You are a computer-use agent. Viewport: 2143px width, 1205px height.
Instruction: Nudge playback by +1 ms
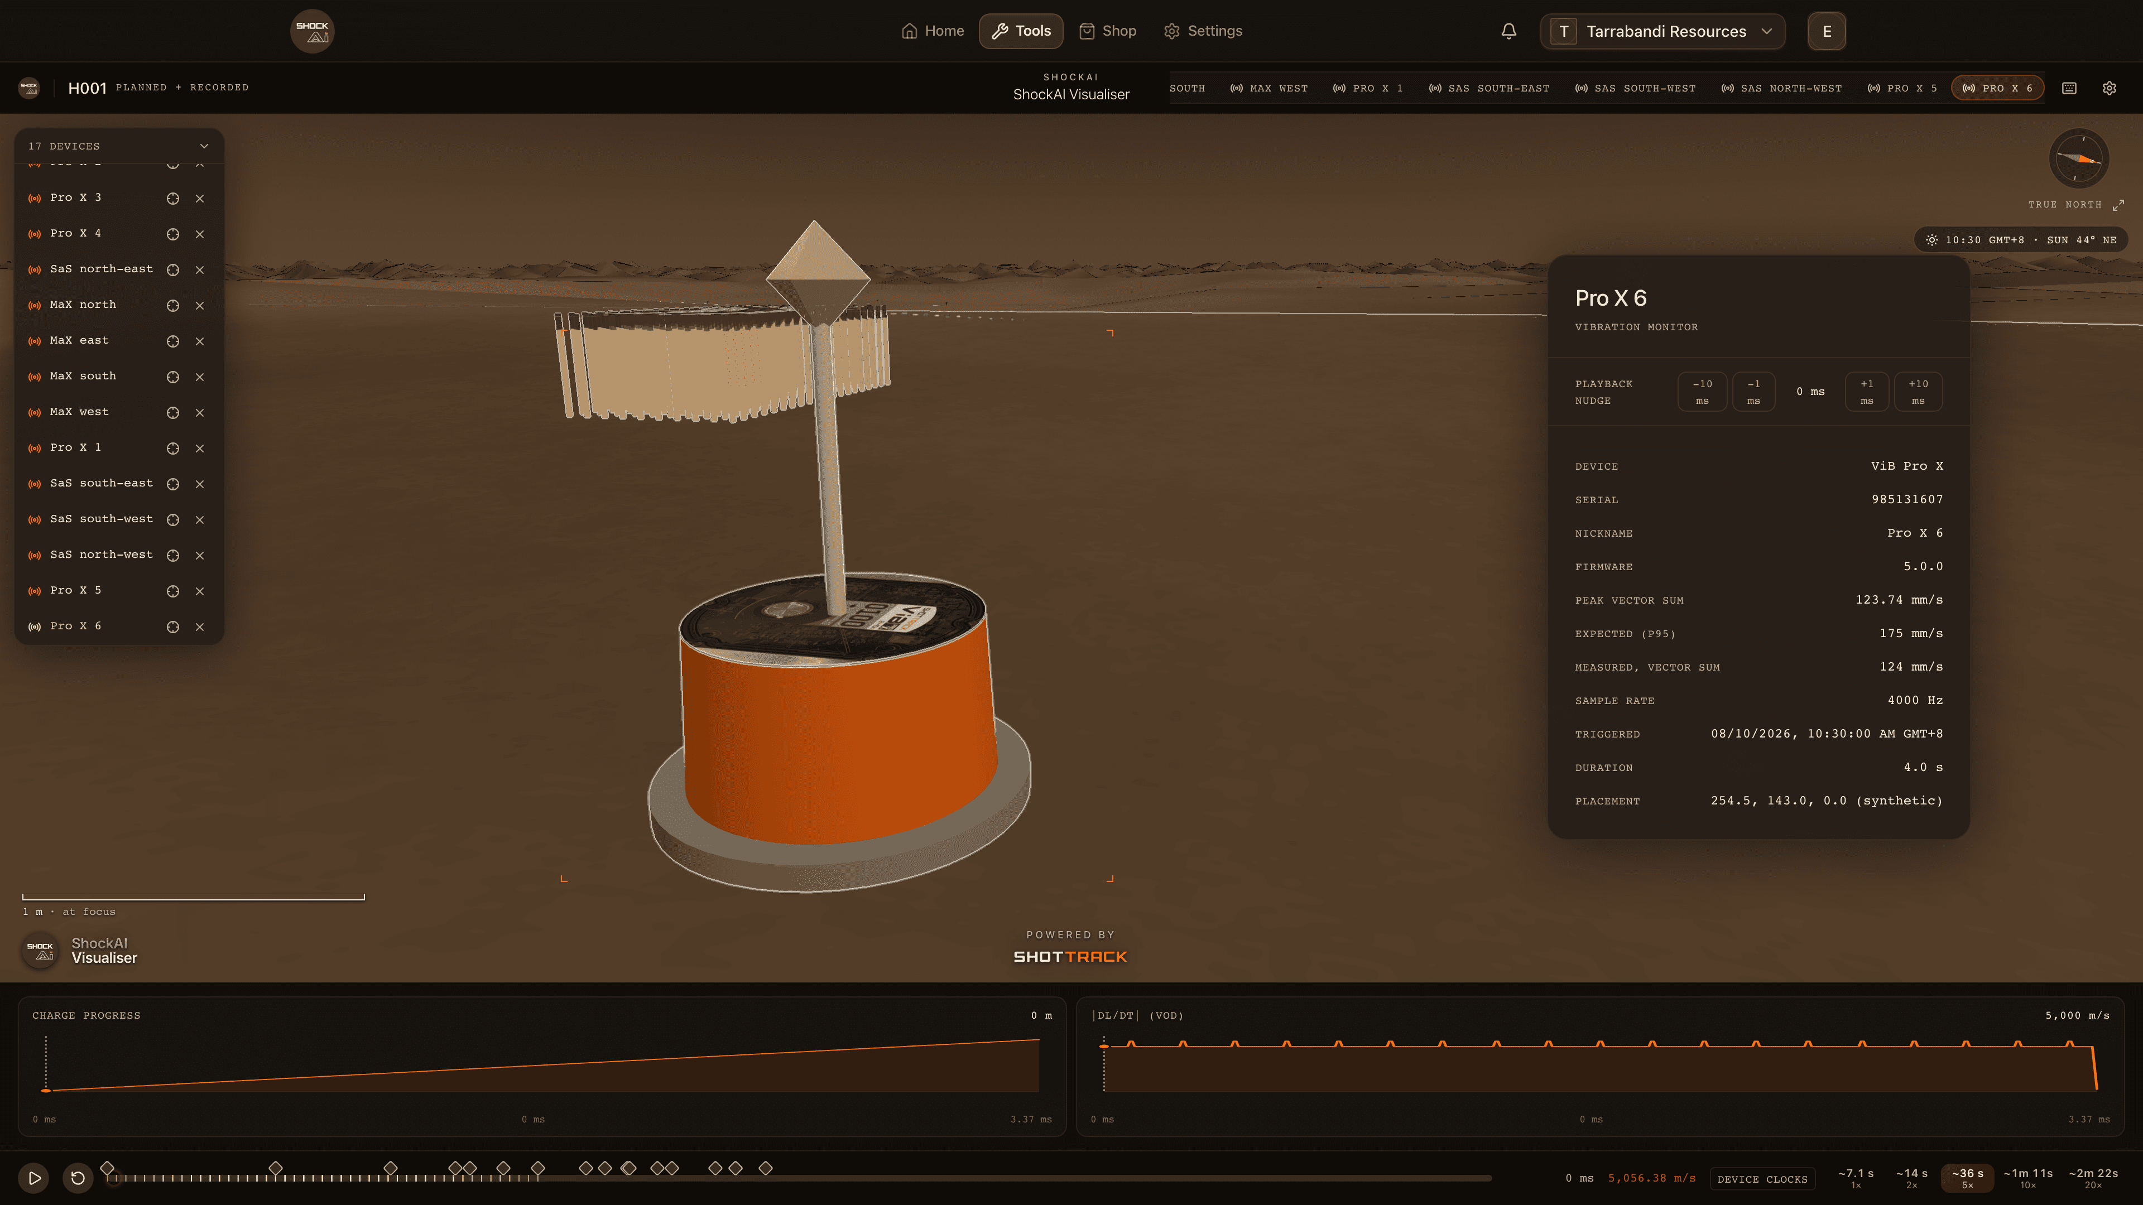(1867, 392)
